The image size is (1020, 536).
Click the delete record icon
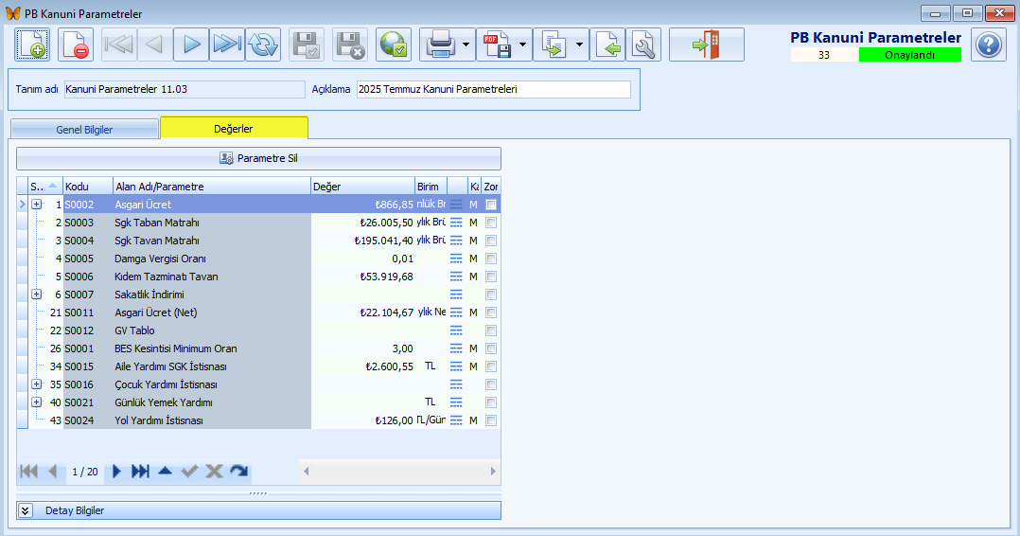[x=76, y=45]
